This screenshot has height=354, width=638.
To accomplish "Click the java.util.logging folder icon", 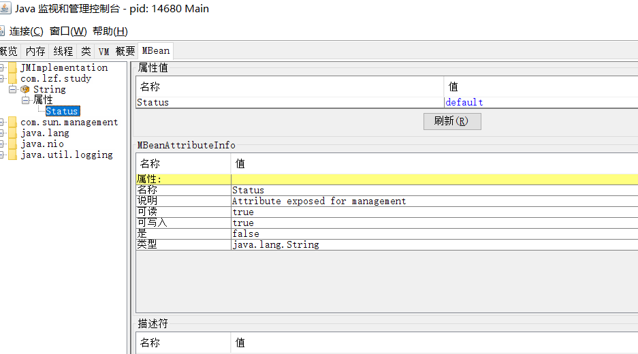I will (13, 155).
